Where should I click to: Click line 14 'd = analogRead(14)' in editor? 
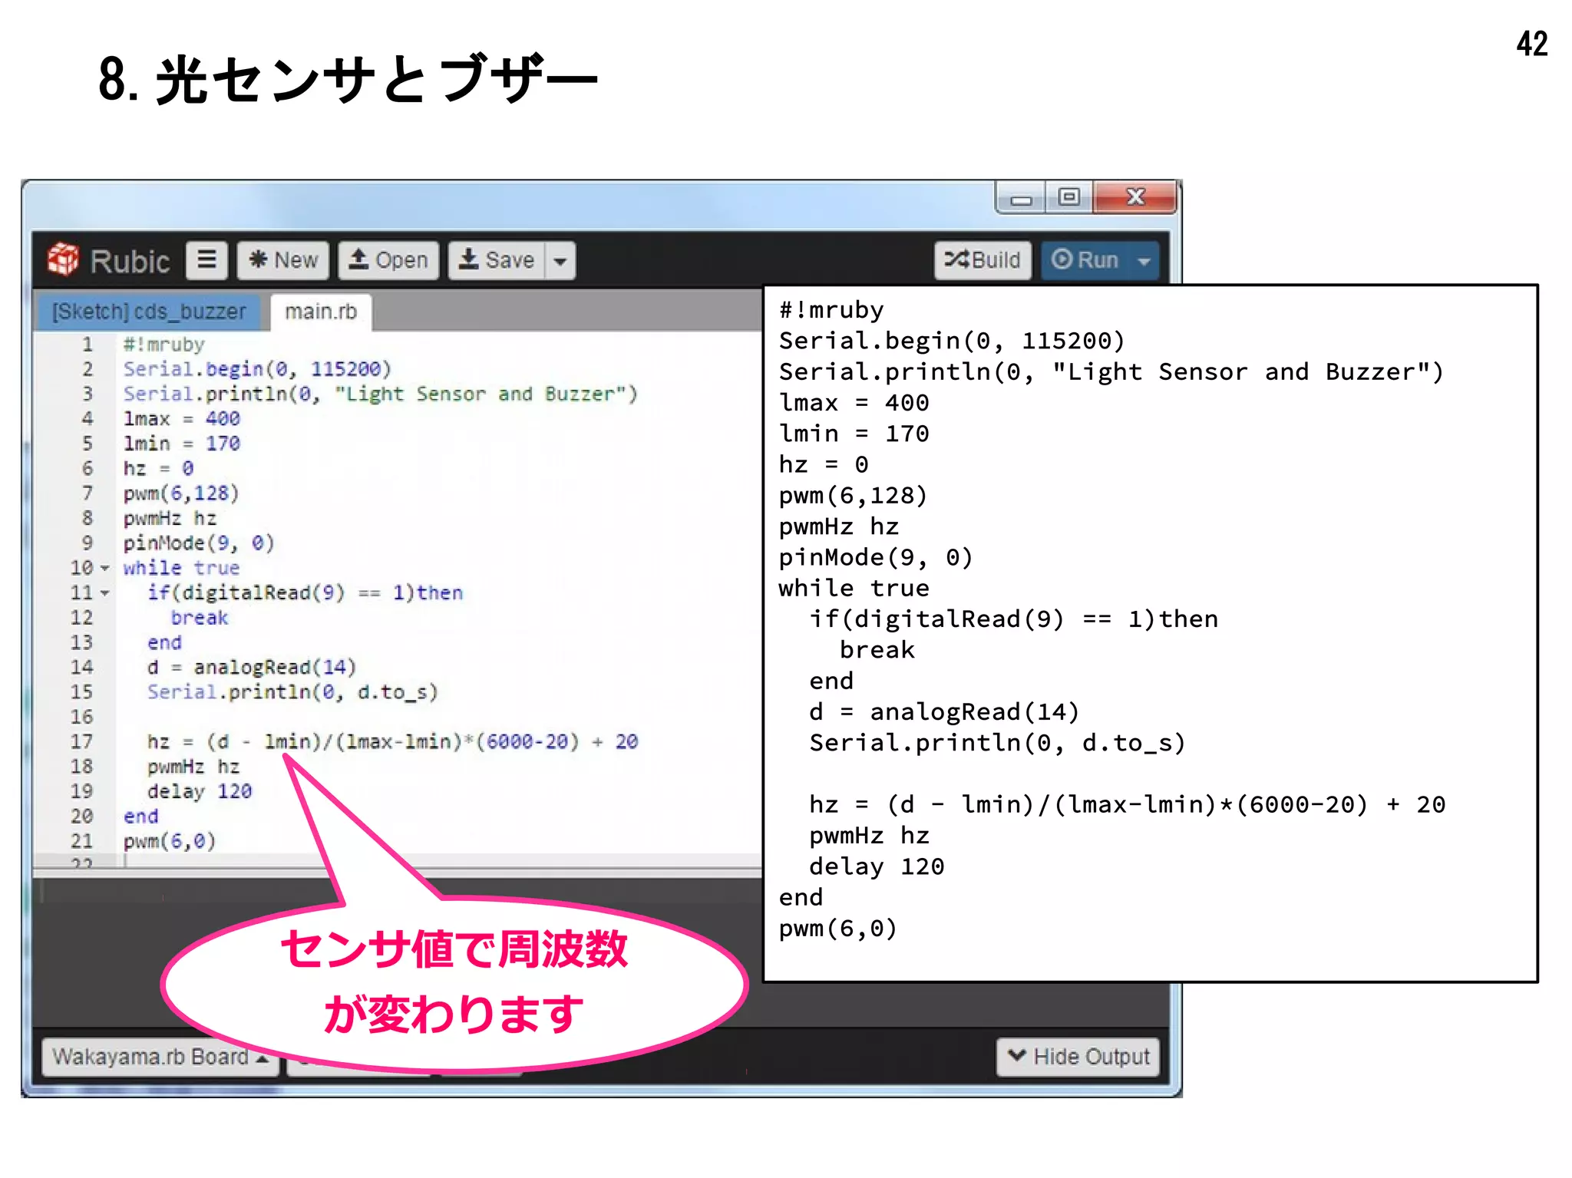(x=252, y=668)
